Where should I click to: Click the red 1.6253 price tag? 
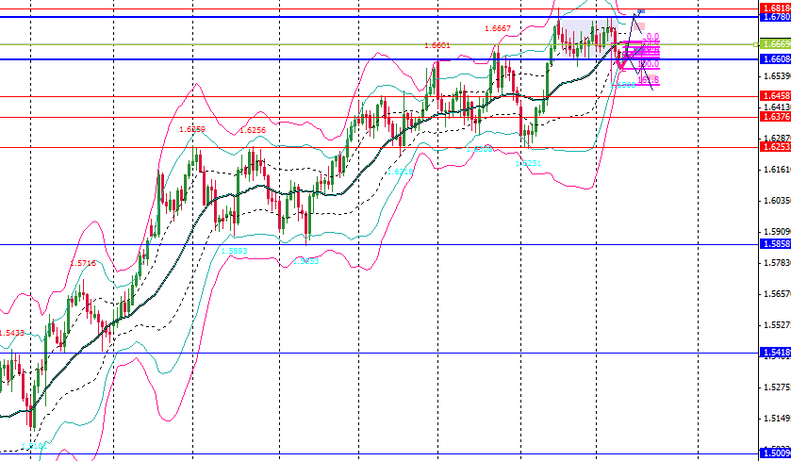pos(775,147)
